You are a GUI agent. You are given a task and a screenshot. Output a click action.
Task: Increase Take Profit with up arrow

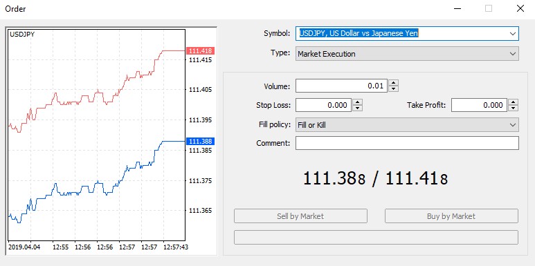513,102
